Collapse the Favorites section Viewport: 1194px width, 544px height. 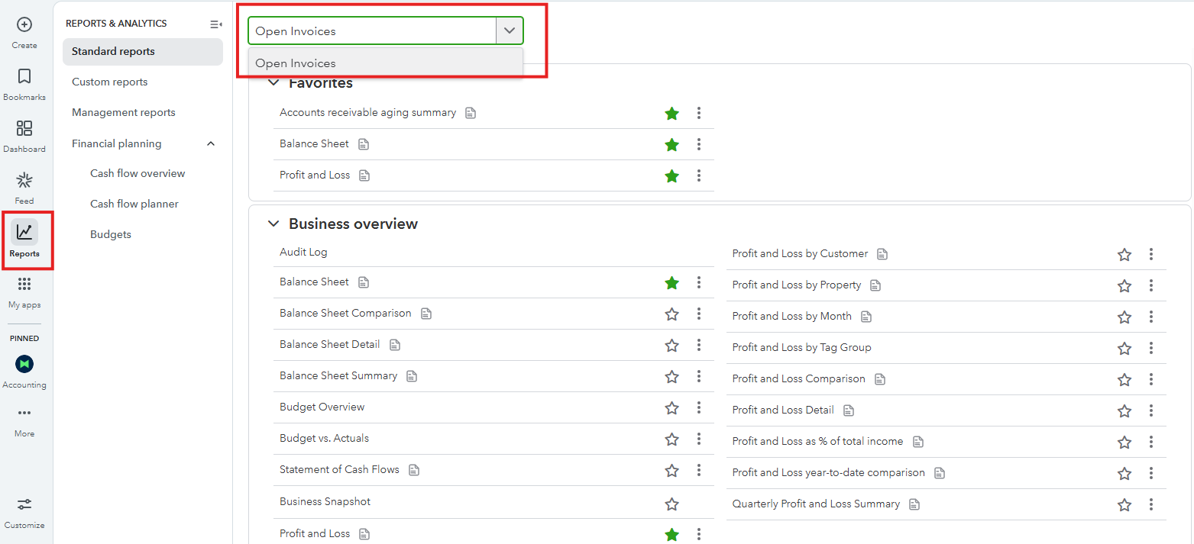(273, 83)
